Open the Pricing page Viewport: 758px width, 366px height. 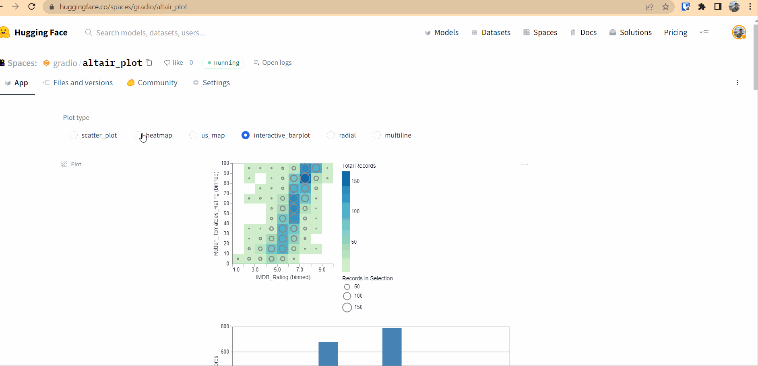[675, 32]
